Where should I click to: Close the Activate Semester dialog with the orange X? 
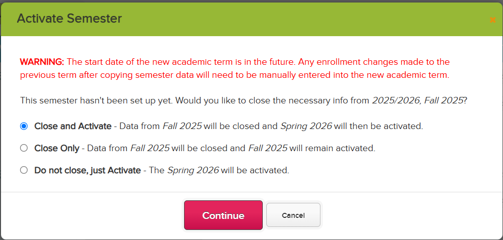tap(493, 20)
